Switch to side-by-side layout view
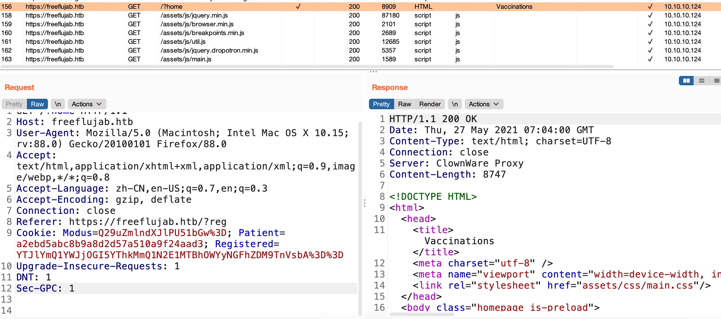 pos(686,81)
